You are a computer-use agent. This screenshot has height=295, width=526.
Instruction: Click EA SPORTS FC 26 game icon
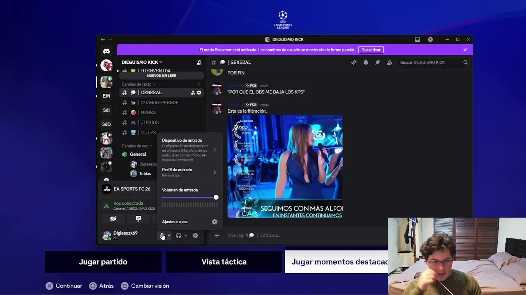107,189
